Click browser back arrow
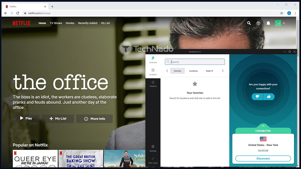 5,13
